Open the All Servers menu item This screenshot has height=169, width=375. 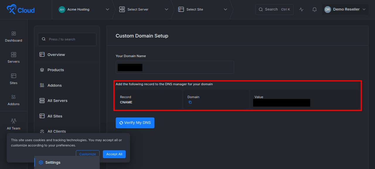point(67,100)
